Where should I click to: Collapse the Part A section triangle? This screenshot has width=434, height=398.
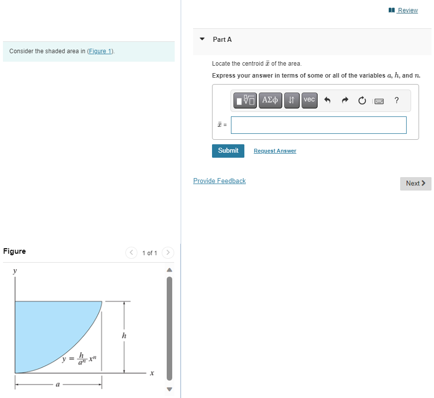(202, 39)
